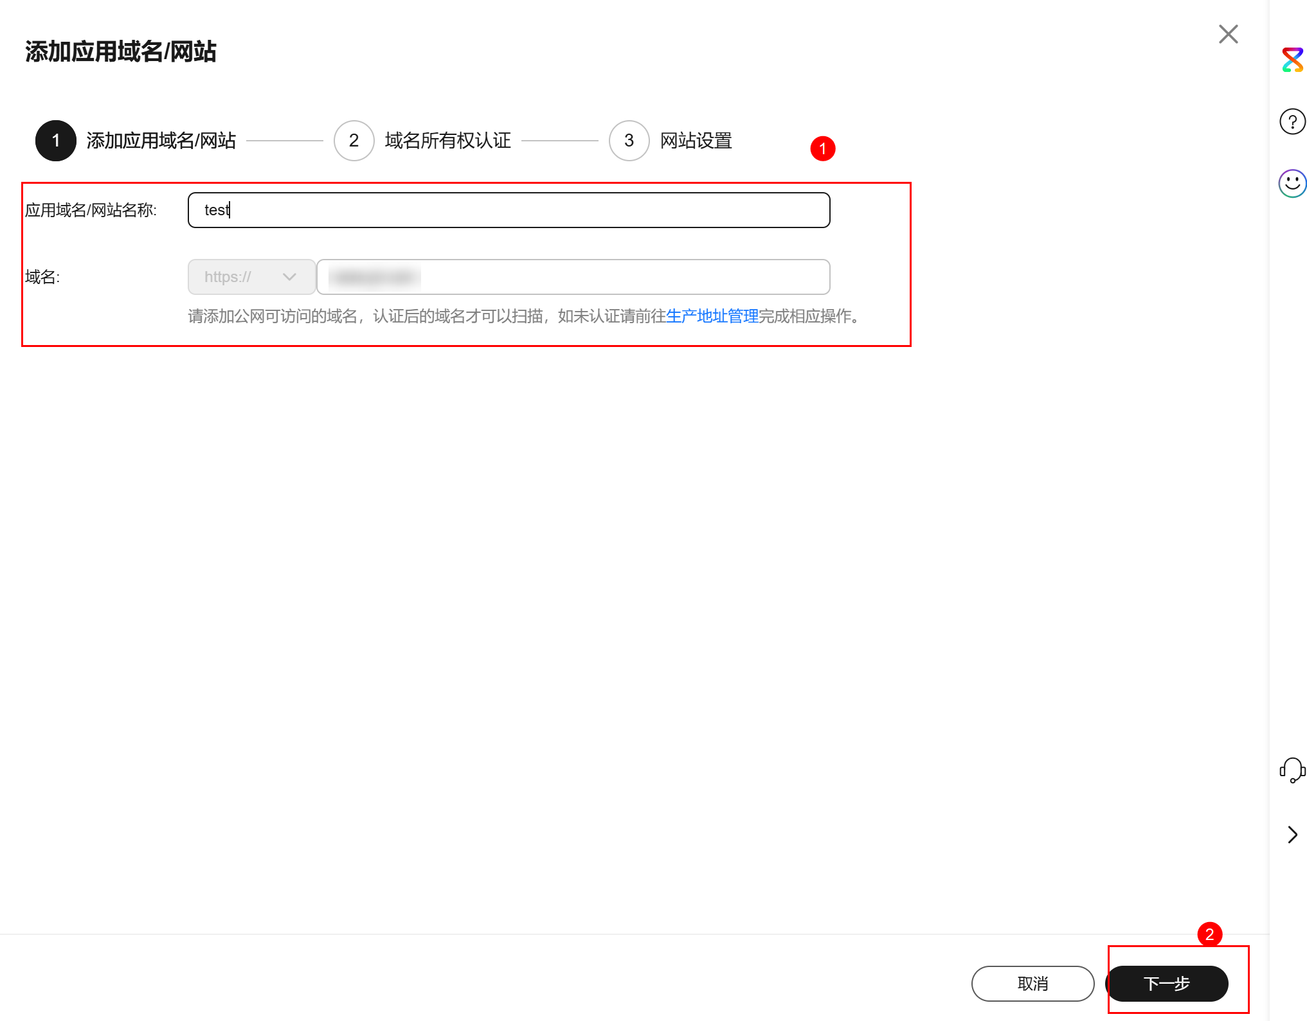The height and width of the screenshot is (1021, 1307).
Task: Click the 取消 button
Action: click(1032, 983)
